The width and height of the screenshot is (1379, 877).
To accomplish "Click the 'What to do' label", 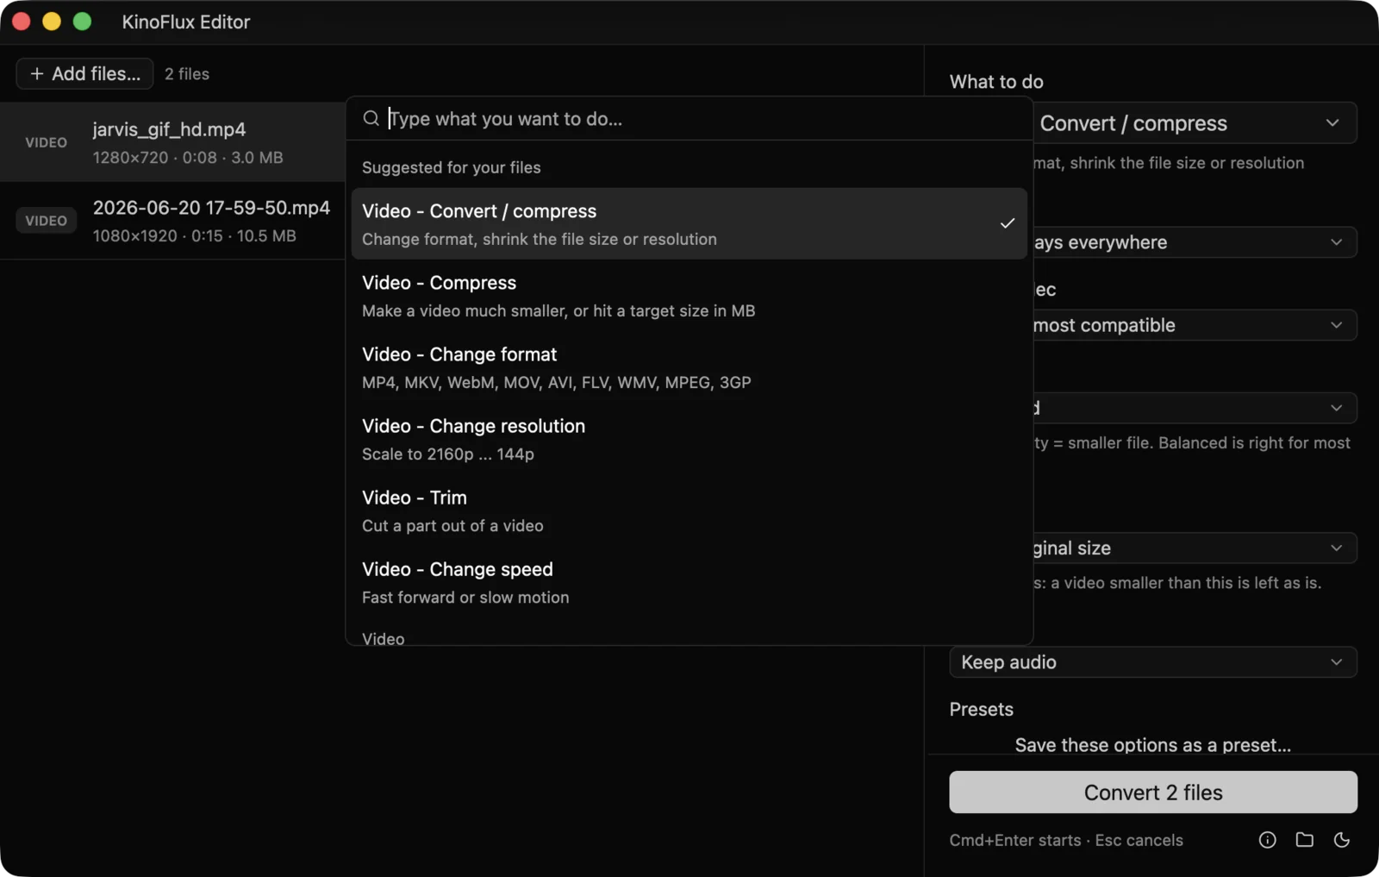I will tap(996, 82).
